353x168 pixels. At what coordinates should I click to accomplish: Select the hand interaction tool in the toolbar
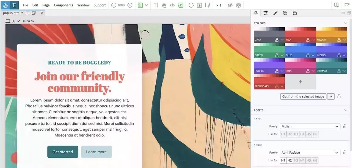pos(164,5)
